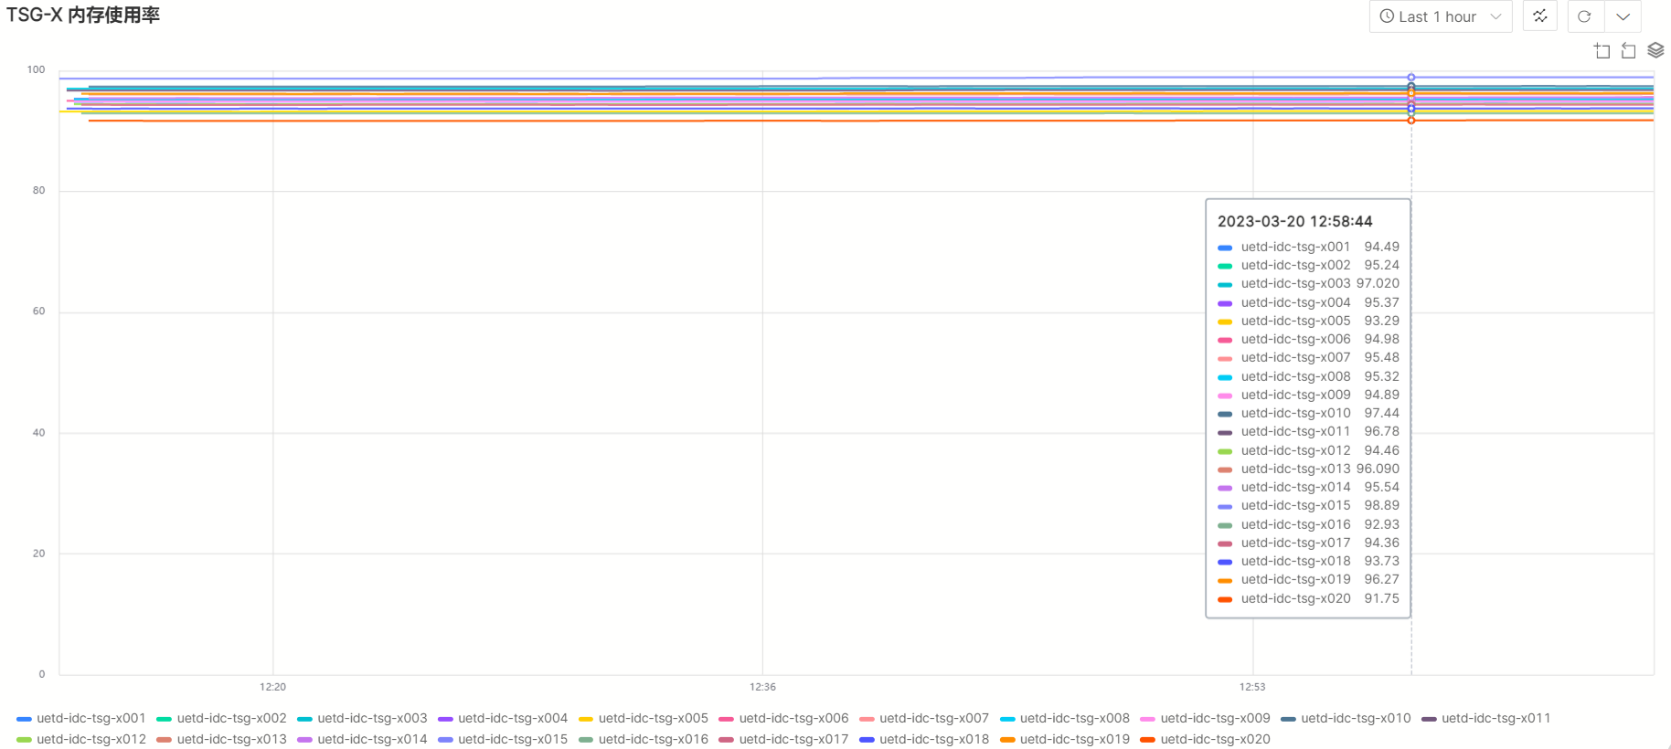Hide the uetd-idc-tsg-x005 legend series
1671x749 pixels.
(x=653, y=719)
